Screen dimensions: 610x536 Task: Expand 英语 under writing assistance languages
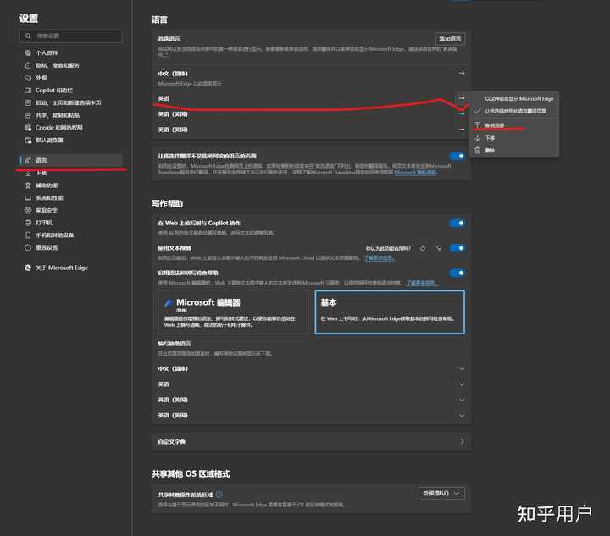[x=462, y=384]
